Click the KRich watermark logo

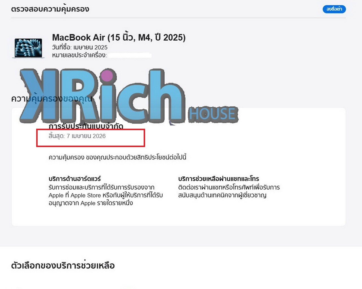(129, 96)
